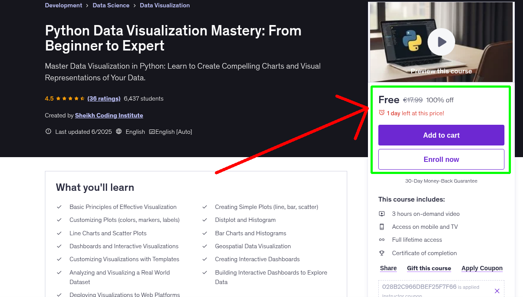The width and height of the screenshot is (523, 297).
Task: Play the course preview video
Action: point(441,41)
